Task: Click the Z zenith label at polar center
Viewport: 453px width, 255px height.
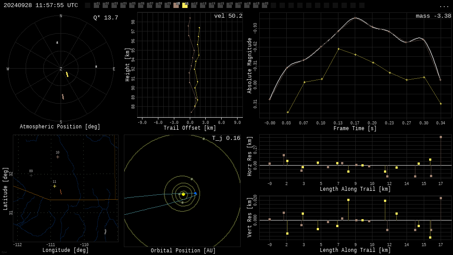Action: 61,69
